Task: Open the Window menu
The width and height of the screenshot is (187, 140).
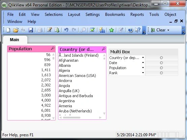Action: point(15,22)
